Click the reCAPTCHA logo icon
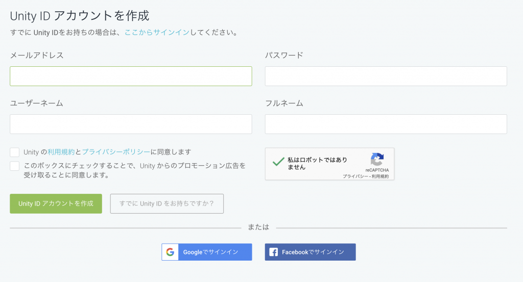 click(377, 159)
